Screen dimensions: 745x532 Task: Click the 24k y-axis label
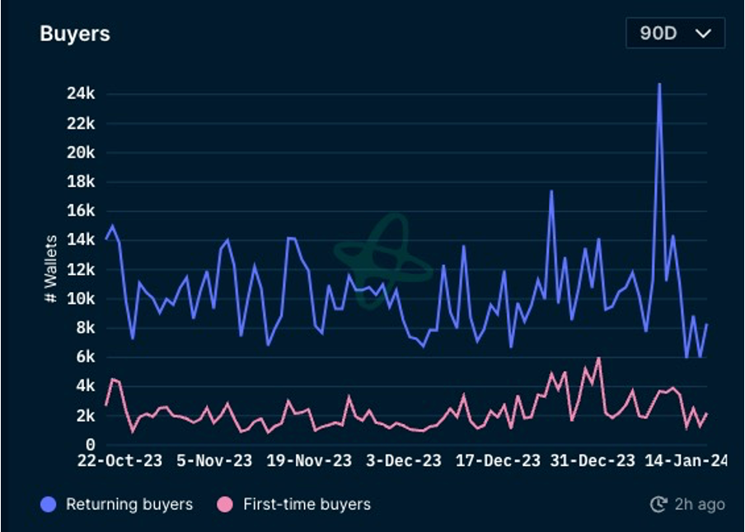click(81, 94)
